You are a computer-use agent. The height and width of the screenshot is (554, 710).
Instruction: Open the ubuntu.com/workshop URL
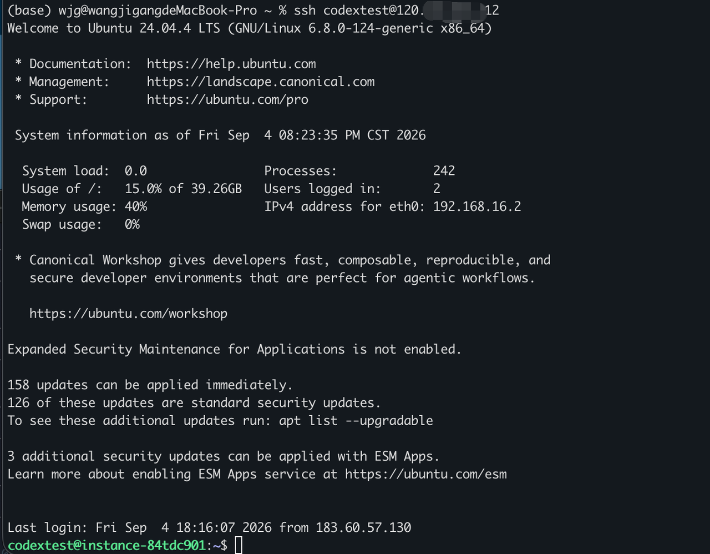(x=128, y=314)
